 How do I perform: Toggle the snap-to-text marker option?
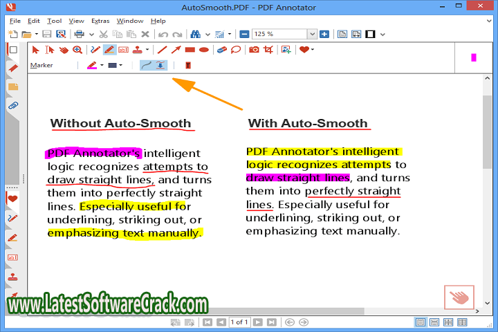160,66
